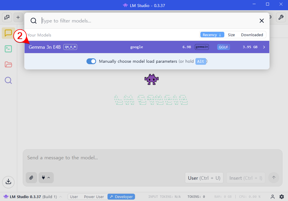
Task: Open the Developer terminal sidebar icon
Action: coord(8,49)
